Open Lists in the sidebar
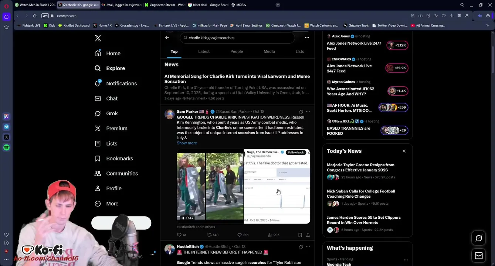 pyautogui.click(x=106, y=143)
